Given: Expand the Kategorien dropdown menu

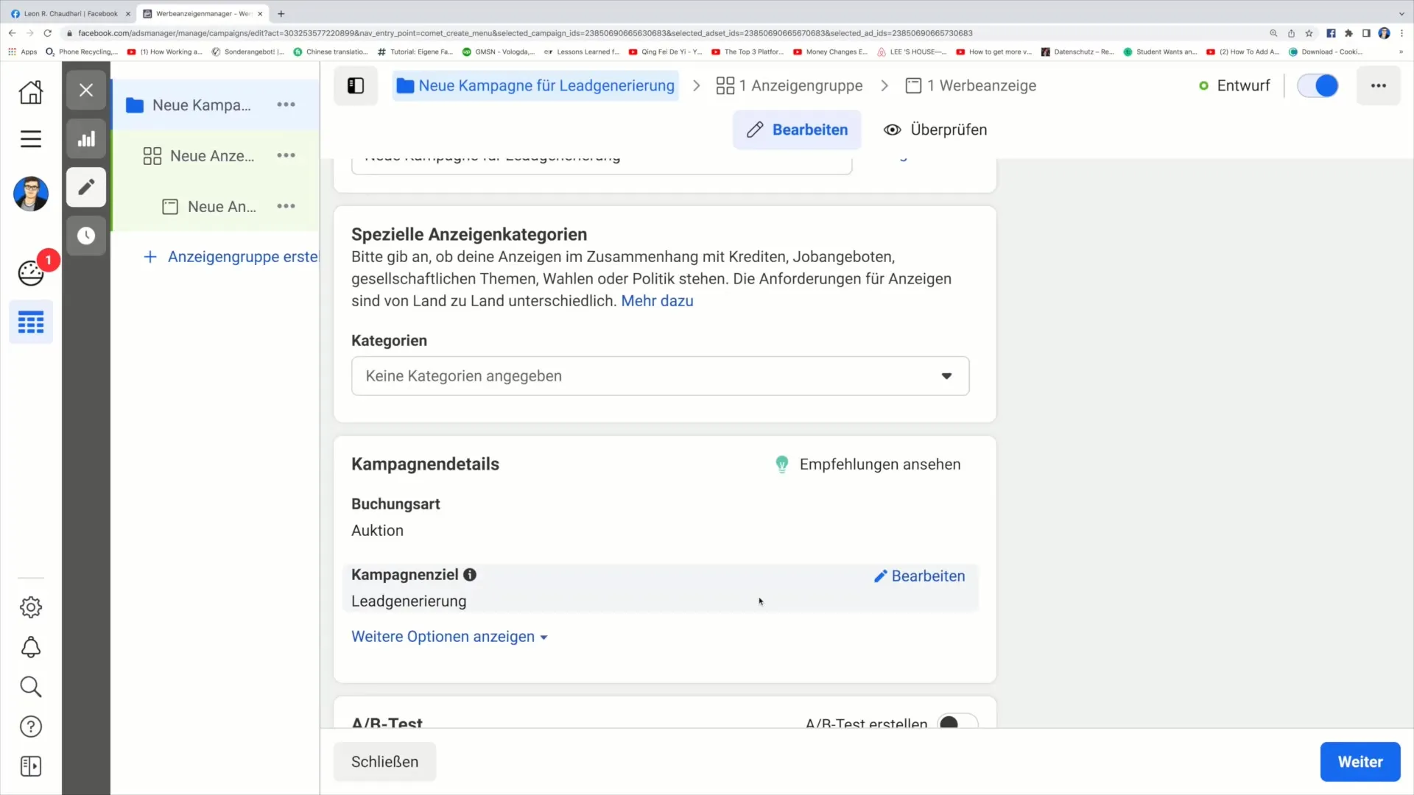Looking at the screenshot, I should pyautogui.click(x=946, y=375).
